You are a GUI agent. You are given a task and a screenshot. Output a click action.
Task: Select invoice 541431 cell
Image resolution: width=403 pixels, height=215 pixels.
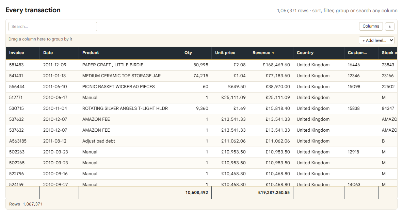[x=22, y=76]
